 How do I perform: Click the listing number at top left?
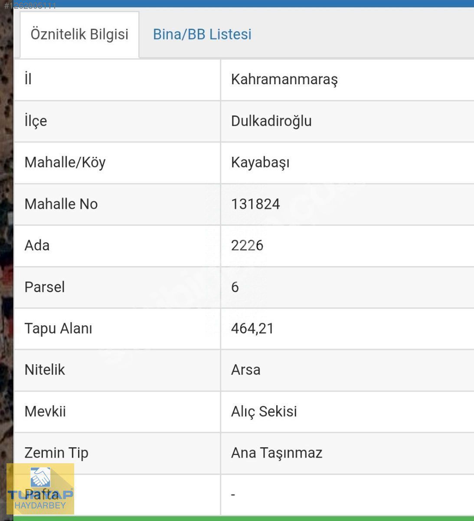coord(30,6)
